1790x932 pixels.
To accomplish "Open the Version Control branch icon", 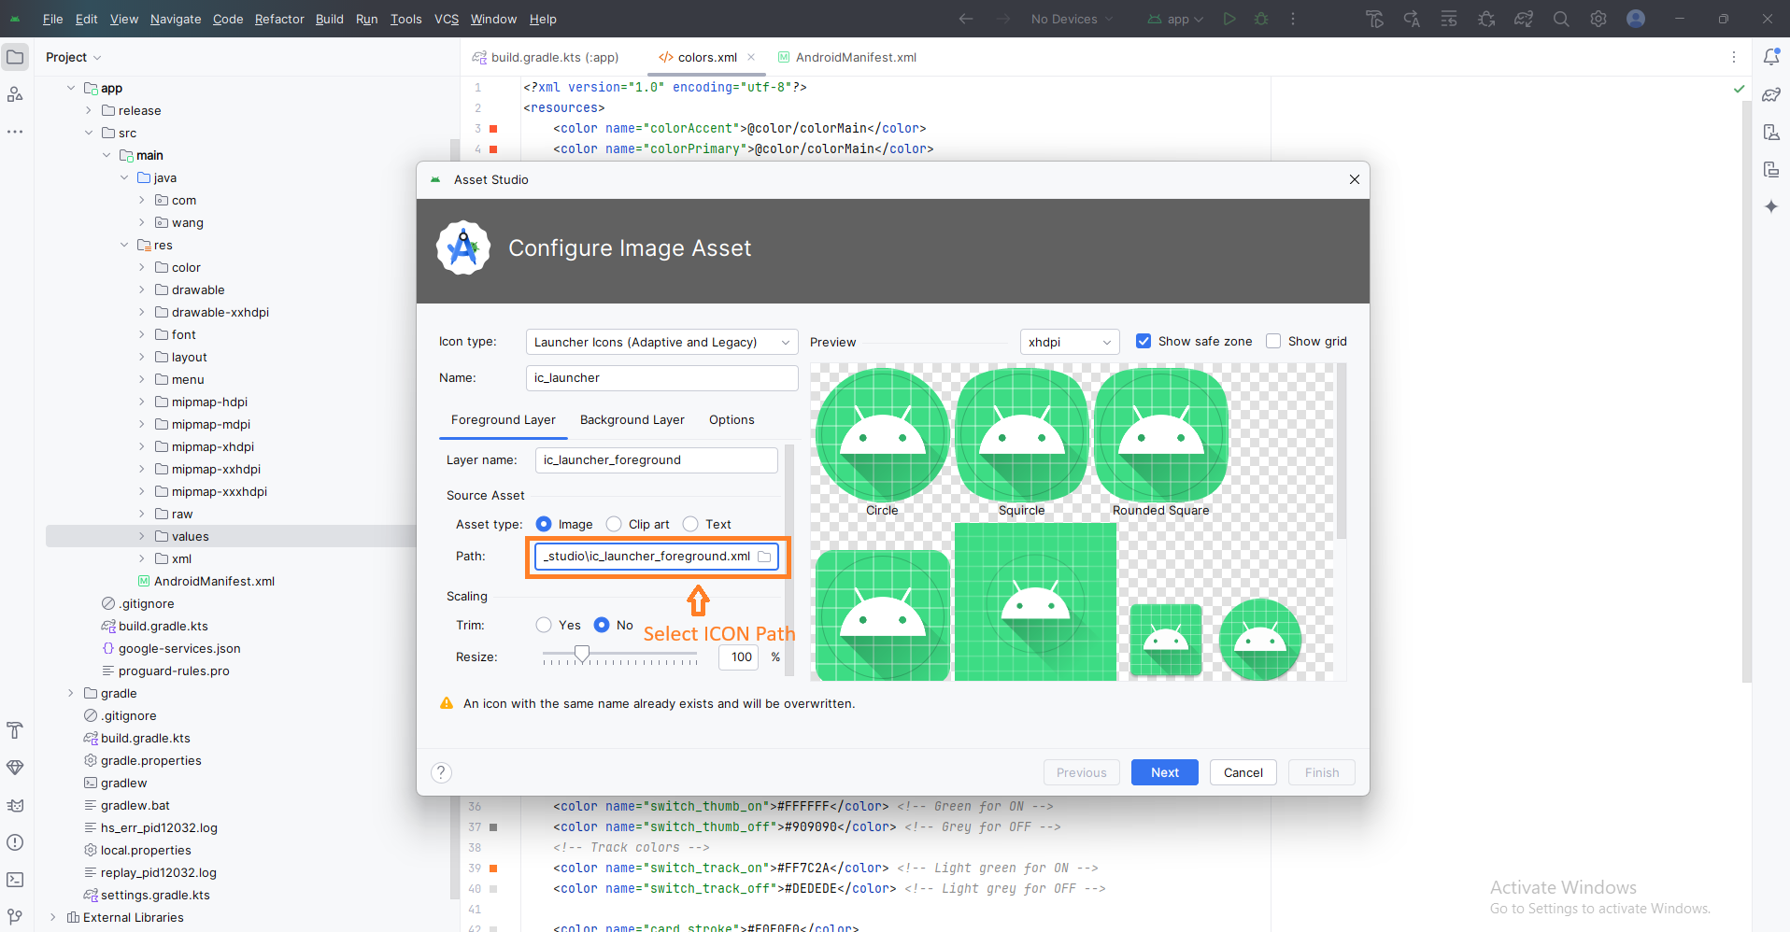I will click(15, 917).
